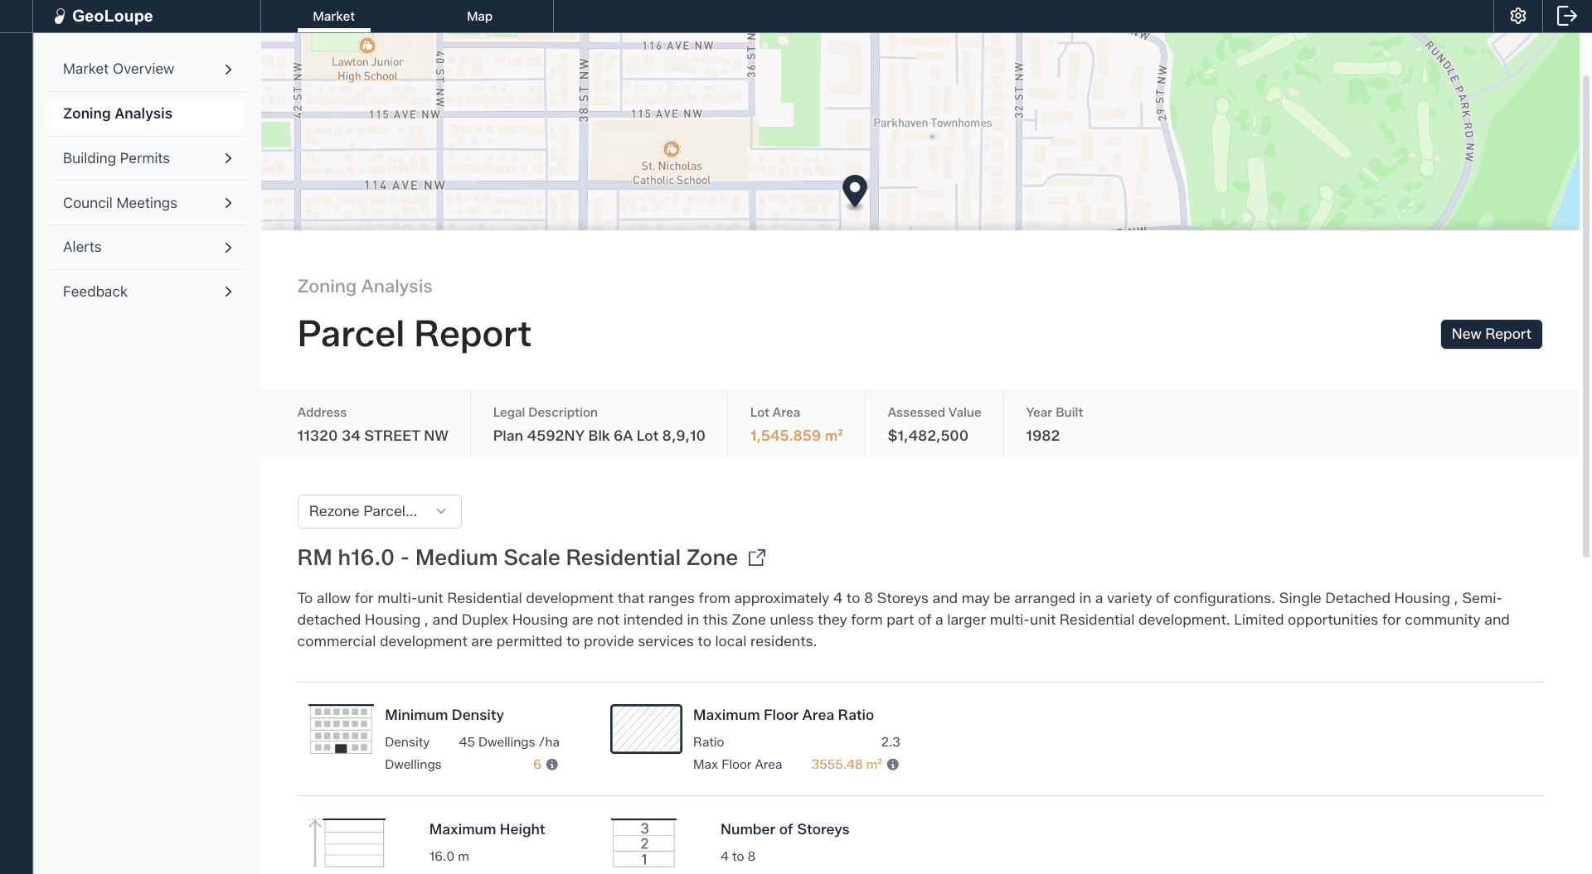This screenshot has width=1592, height=874.
Task: Click the Lawton Junior High School map marker
Action: pos(368,46)
